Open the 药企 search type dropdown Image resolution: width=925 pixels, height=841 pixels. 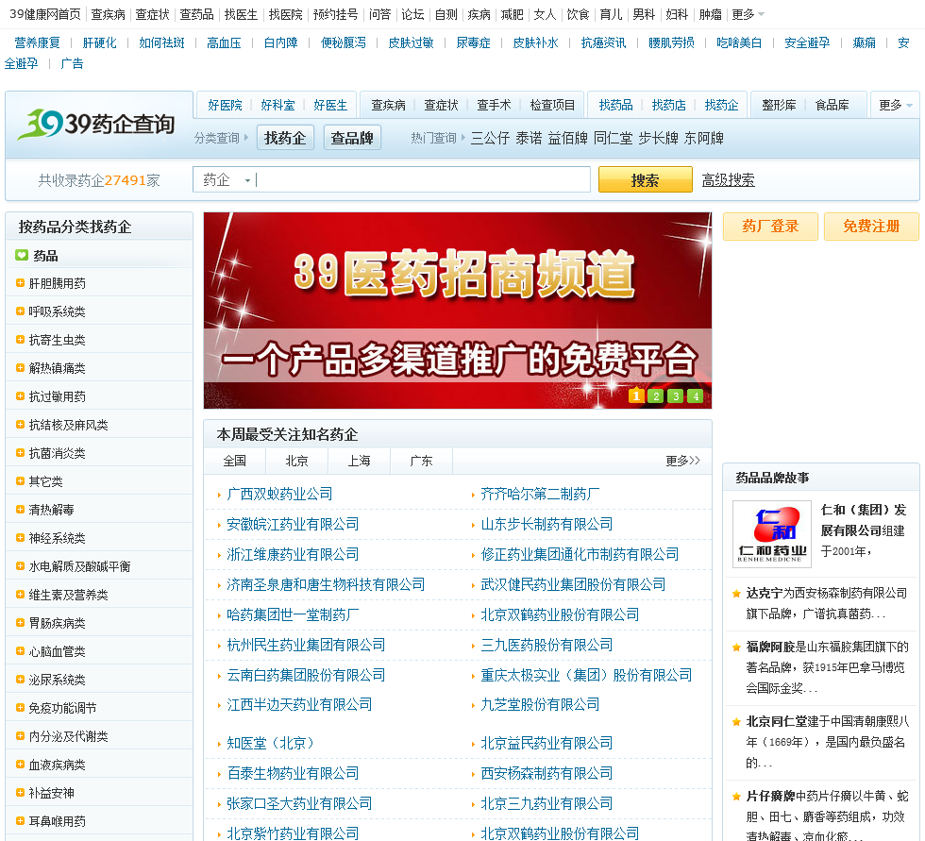[227, 180]
